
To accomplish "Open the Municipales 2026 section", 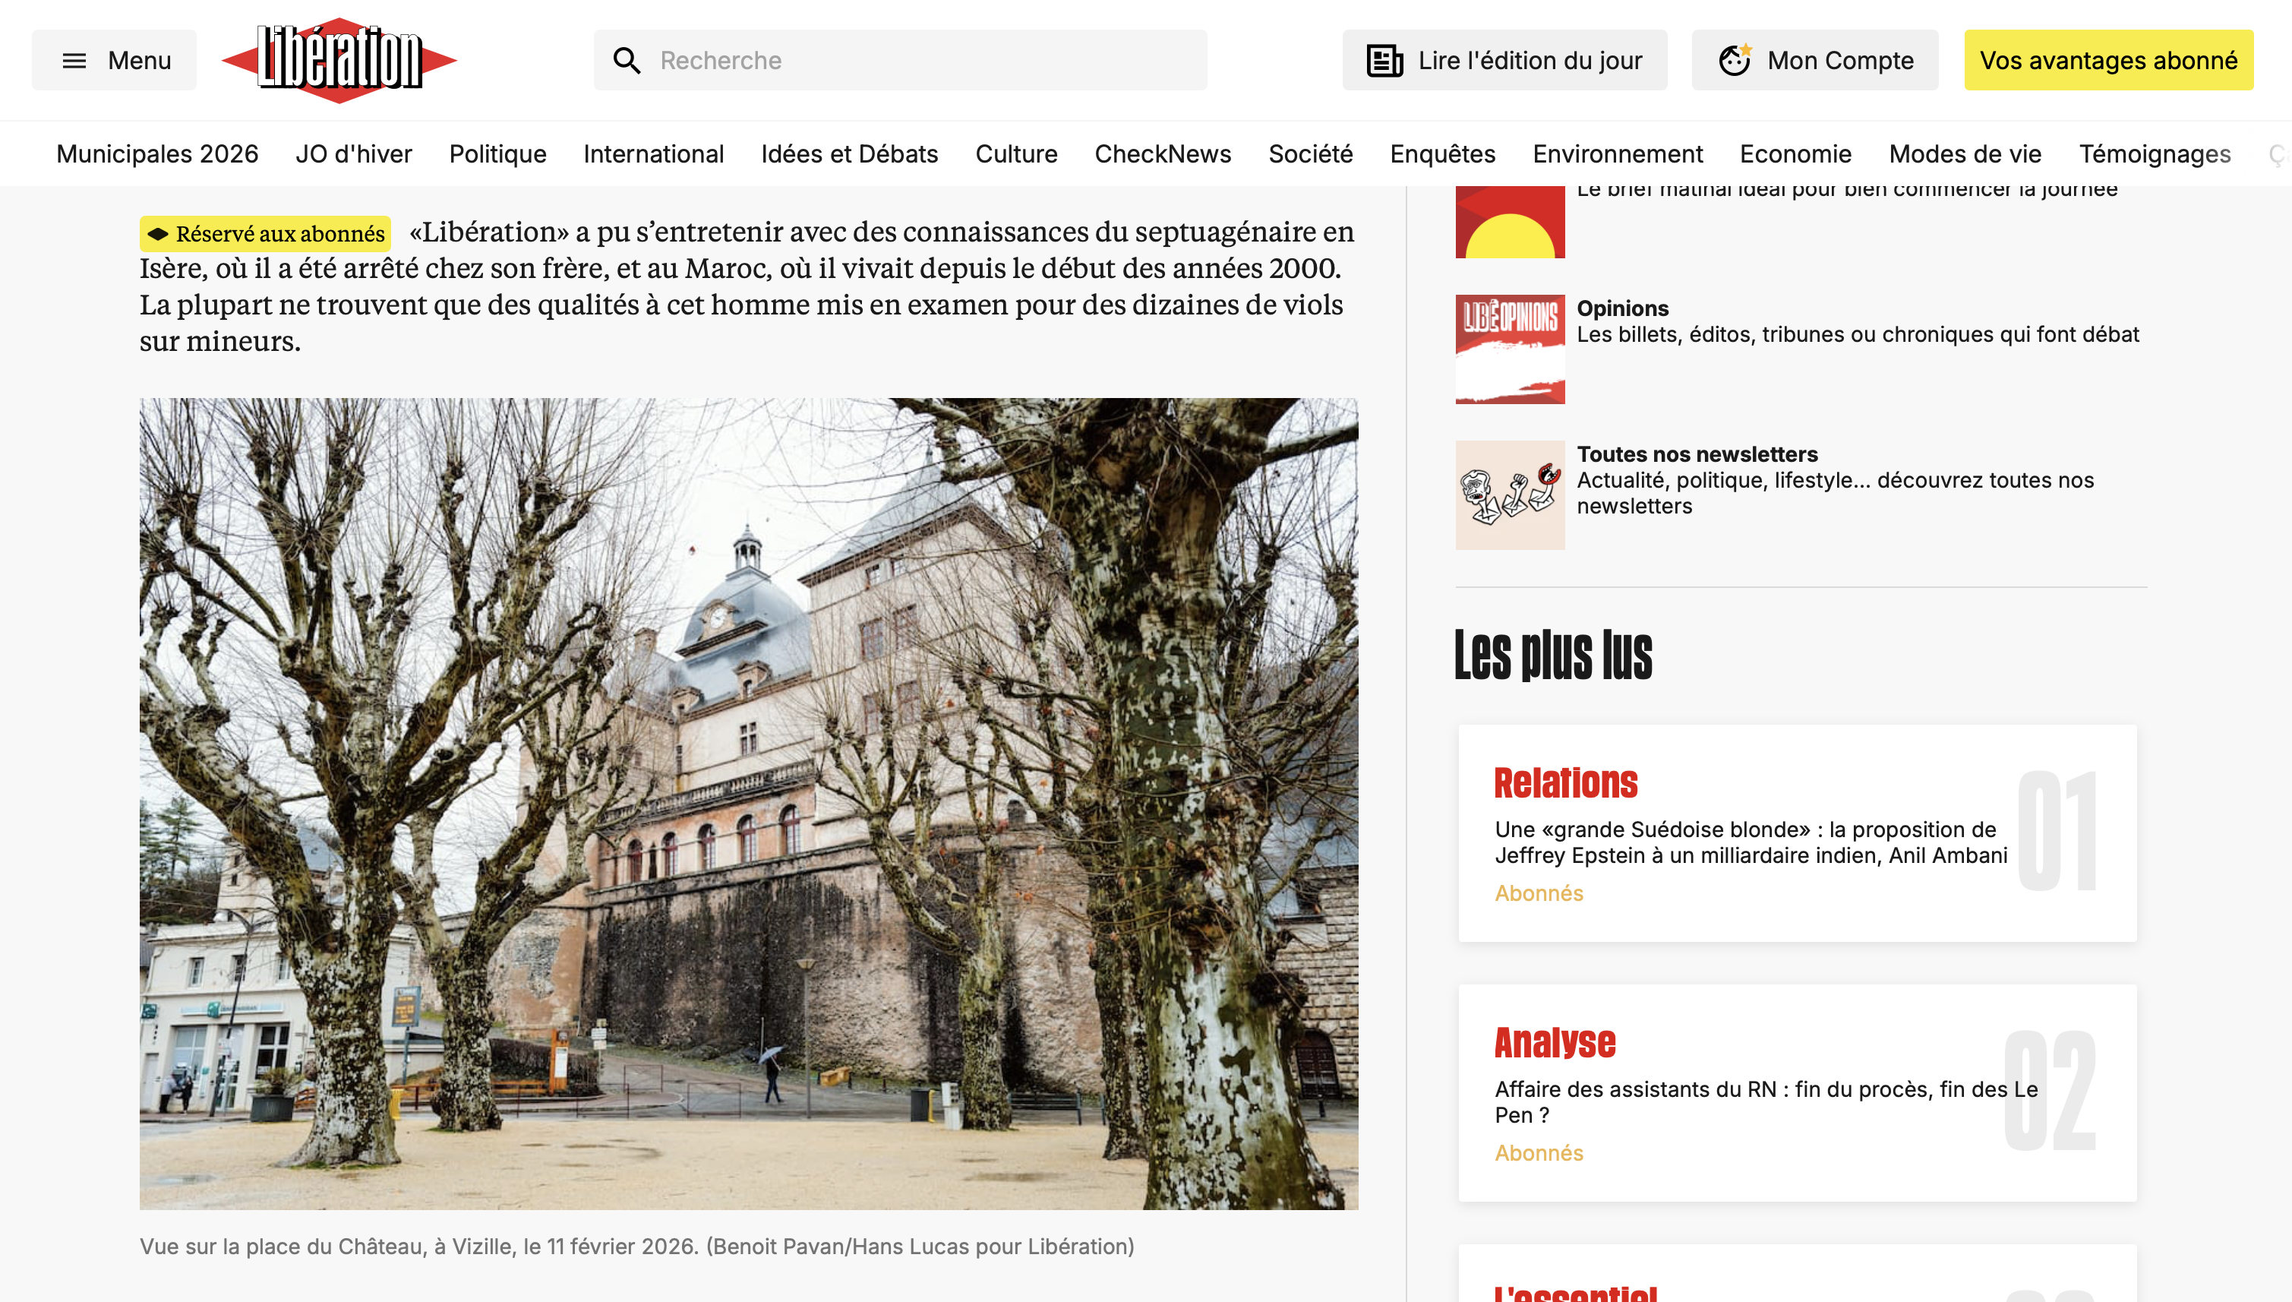I will [x=157, y=153].
